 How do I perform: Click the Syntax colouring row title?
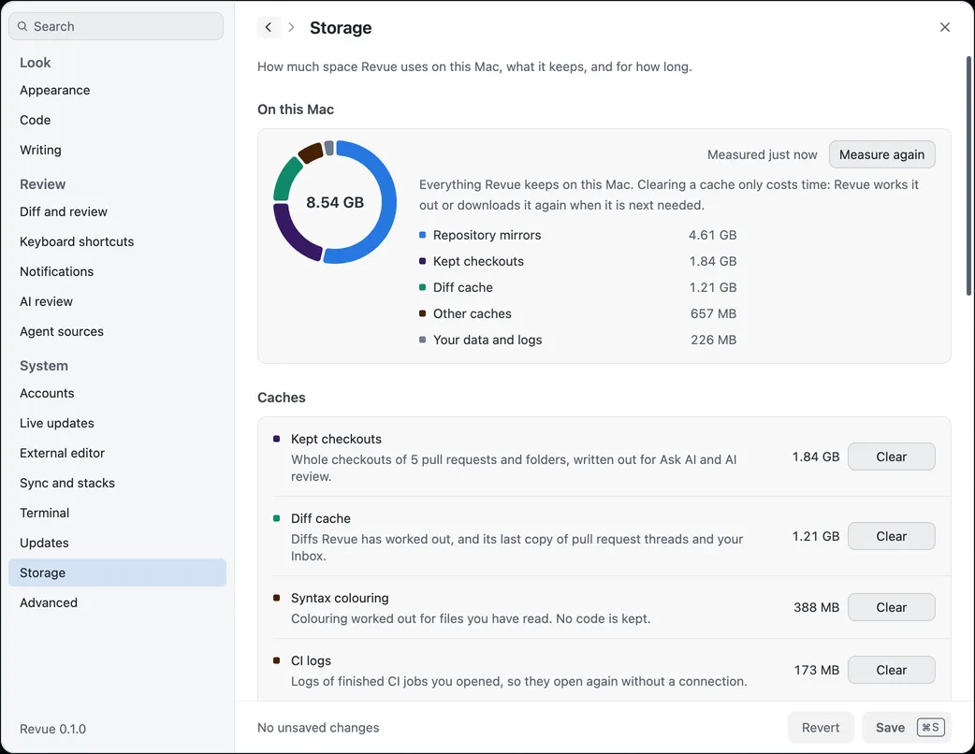(x=340, y=598)
